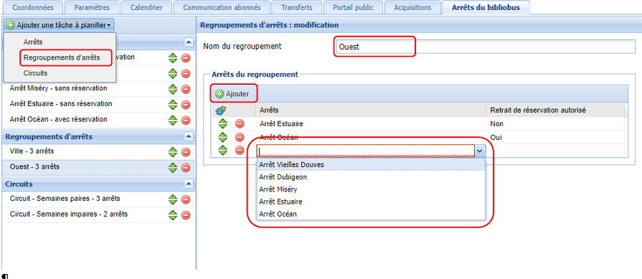Reorder Arrêt Estuaire sans réservation in left list
The width and height of the screenshot is (642, 279).
pos(173,105)
